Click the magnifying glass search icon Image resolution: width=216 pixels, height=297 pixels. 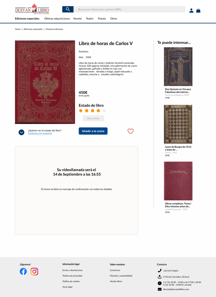[x=68, y=9]
